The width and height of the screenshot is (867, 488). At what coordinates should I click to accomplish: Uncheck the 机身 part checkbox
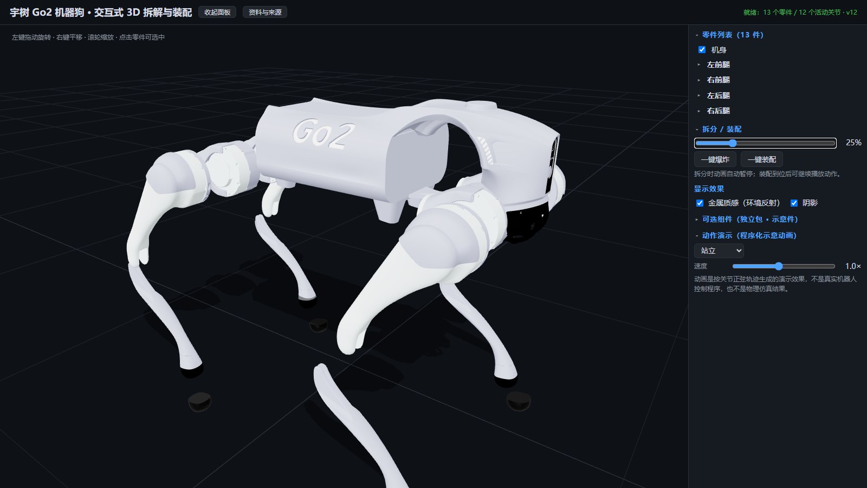coord(702,50)
